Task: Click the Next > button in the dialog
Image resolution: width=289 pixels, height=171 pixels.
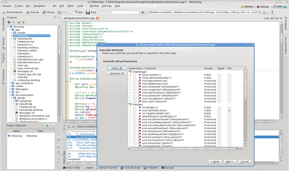Action: (x=230, y=161)
